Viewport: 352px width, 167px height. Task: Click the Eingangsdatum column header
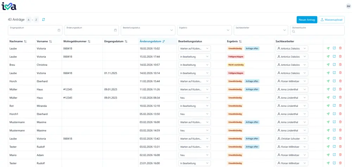coord(114,41)
